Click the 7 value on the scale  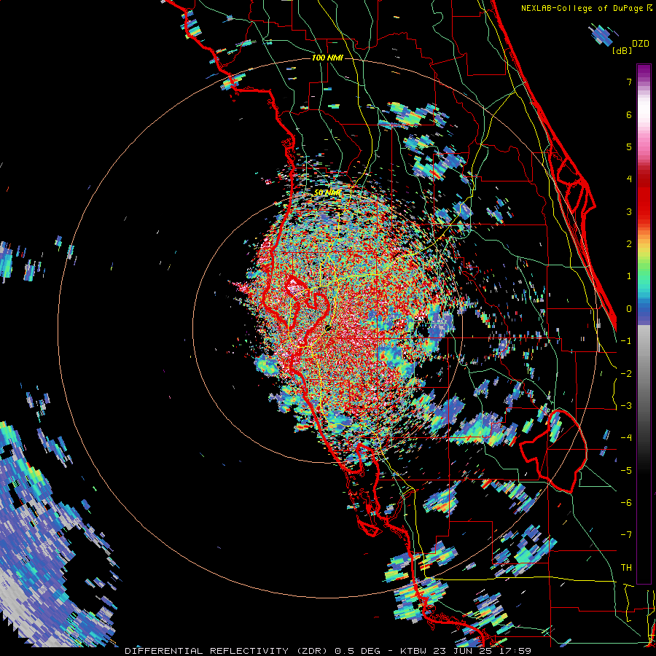click(x=629, y=82)
